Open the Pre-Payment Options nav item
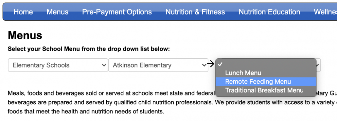The width and height of the screenshot is (337, 121). click(x=117, y=12)
